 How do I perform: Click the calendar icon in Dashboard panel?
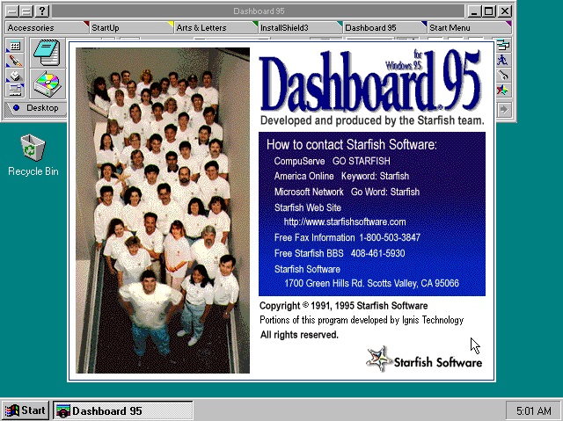tap(15, 46)
